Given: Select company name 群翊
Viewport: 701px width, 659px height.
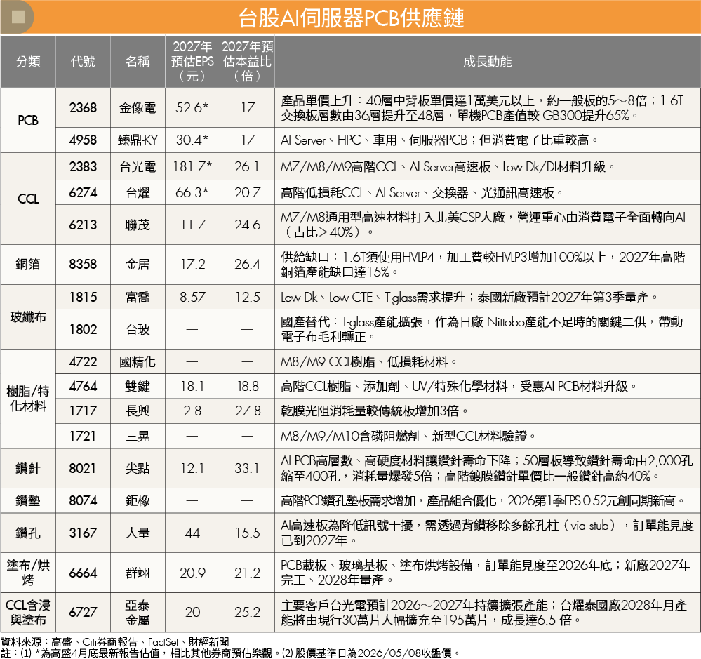Looking at the screenshot, I should click(x=138, y=573).
